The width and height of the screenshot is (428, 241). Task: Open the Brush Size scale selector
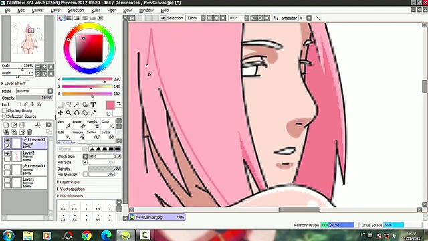pos(85,156)
